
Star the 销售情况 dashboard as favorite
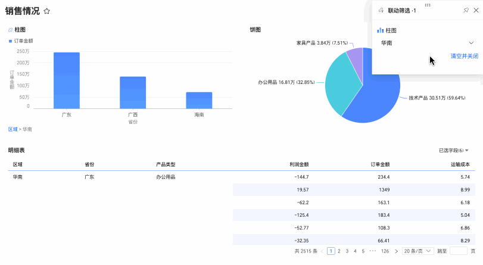click(x=47, y=11)
